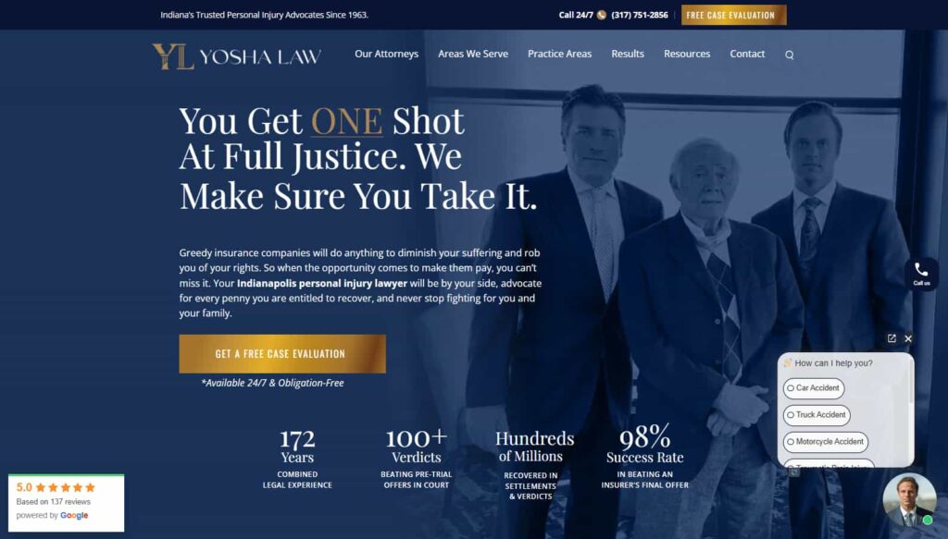This screenshot has height=539, width=948.
Task: Call the (317) 751-2856 phone link
Action: click(639, 15)
